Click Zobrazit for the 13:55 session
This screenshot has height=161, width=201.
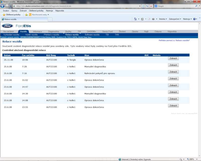[173, 106]
